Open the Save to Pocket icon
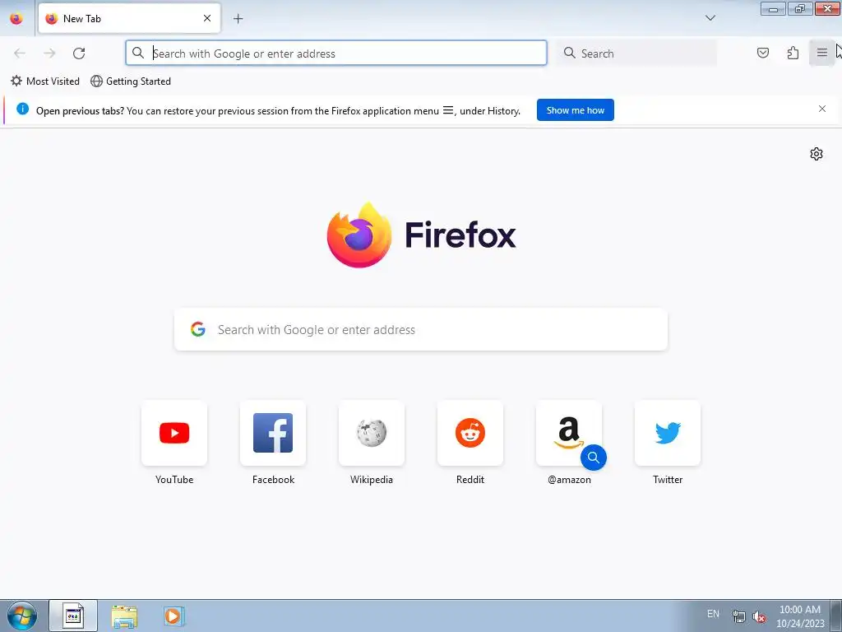 762,53
